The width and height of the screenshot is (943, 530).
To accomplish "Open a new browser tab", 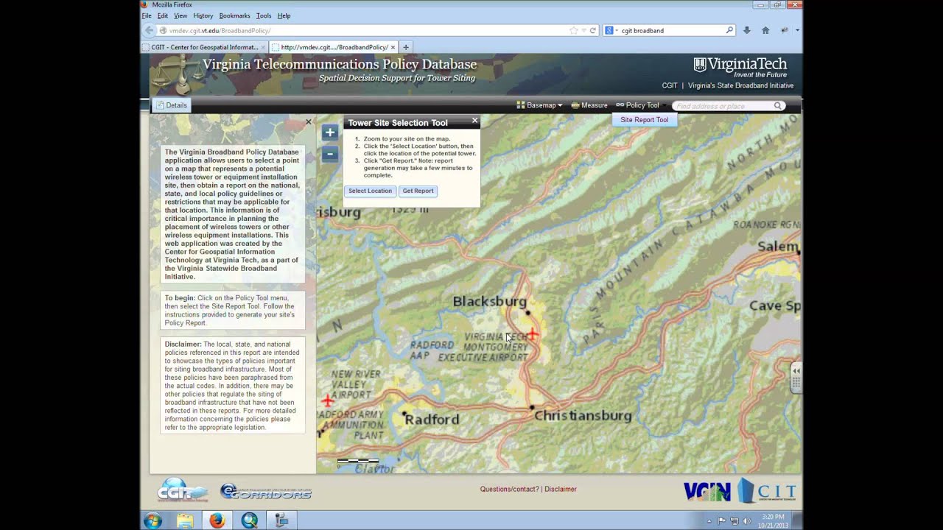I will click(x=405, y=47).
